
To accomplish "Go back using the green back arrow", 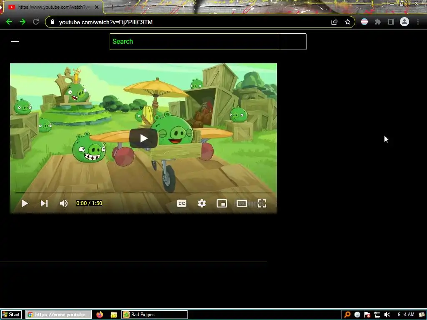I will point(9,22).
